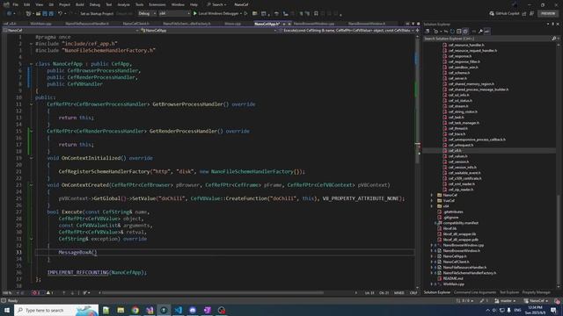563x316 pixels.
Task: Click the PREVIEW button
Action: point(548,14)
